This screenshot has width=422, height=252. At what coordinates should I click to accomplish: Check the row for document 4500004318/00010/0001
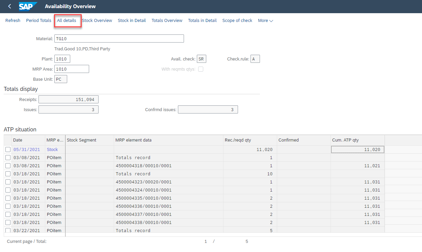(x=8, y=166)
